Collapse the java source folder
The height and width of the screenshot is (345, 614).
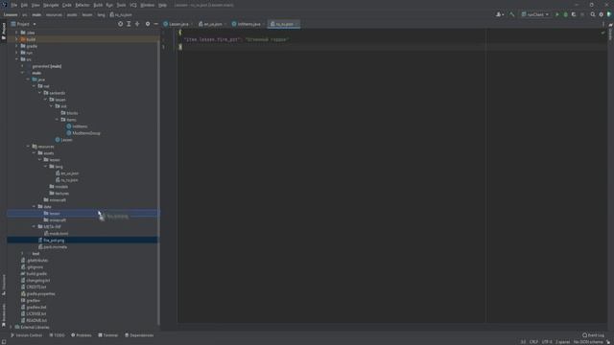pyautogui.click(x=28, y=80)
